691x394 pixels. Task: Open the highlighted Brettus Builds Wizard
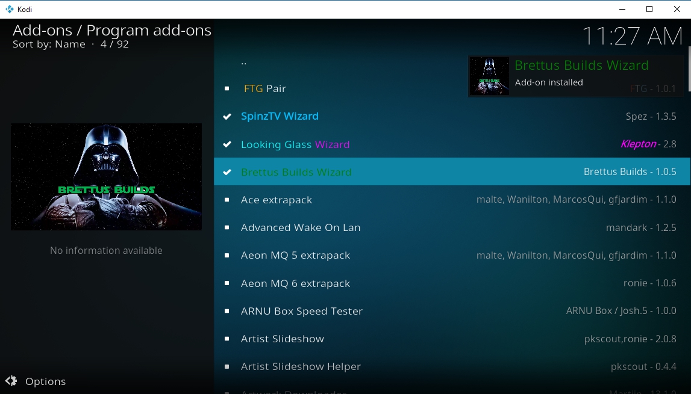coord(452,171)
